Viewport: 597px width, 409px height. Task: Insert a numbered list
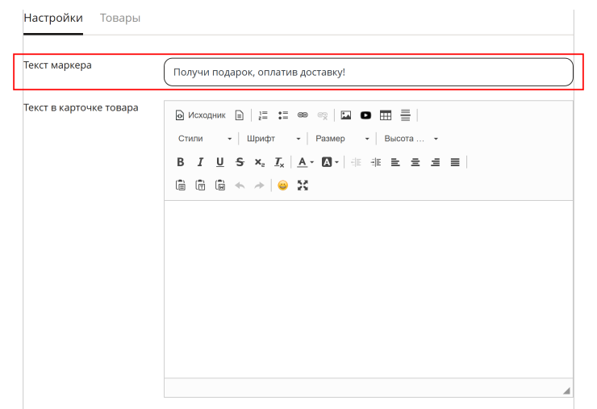point(263,115)
